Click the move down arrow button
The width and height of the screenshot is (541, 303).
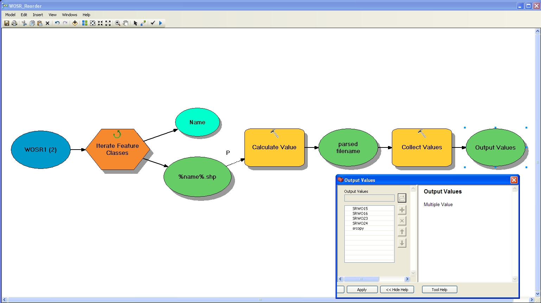coord(402,243)
